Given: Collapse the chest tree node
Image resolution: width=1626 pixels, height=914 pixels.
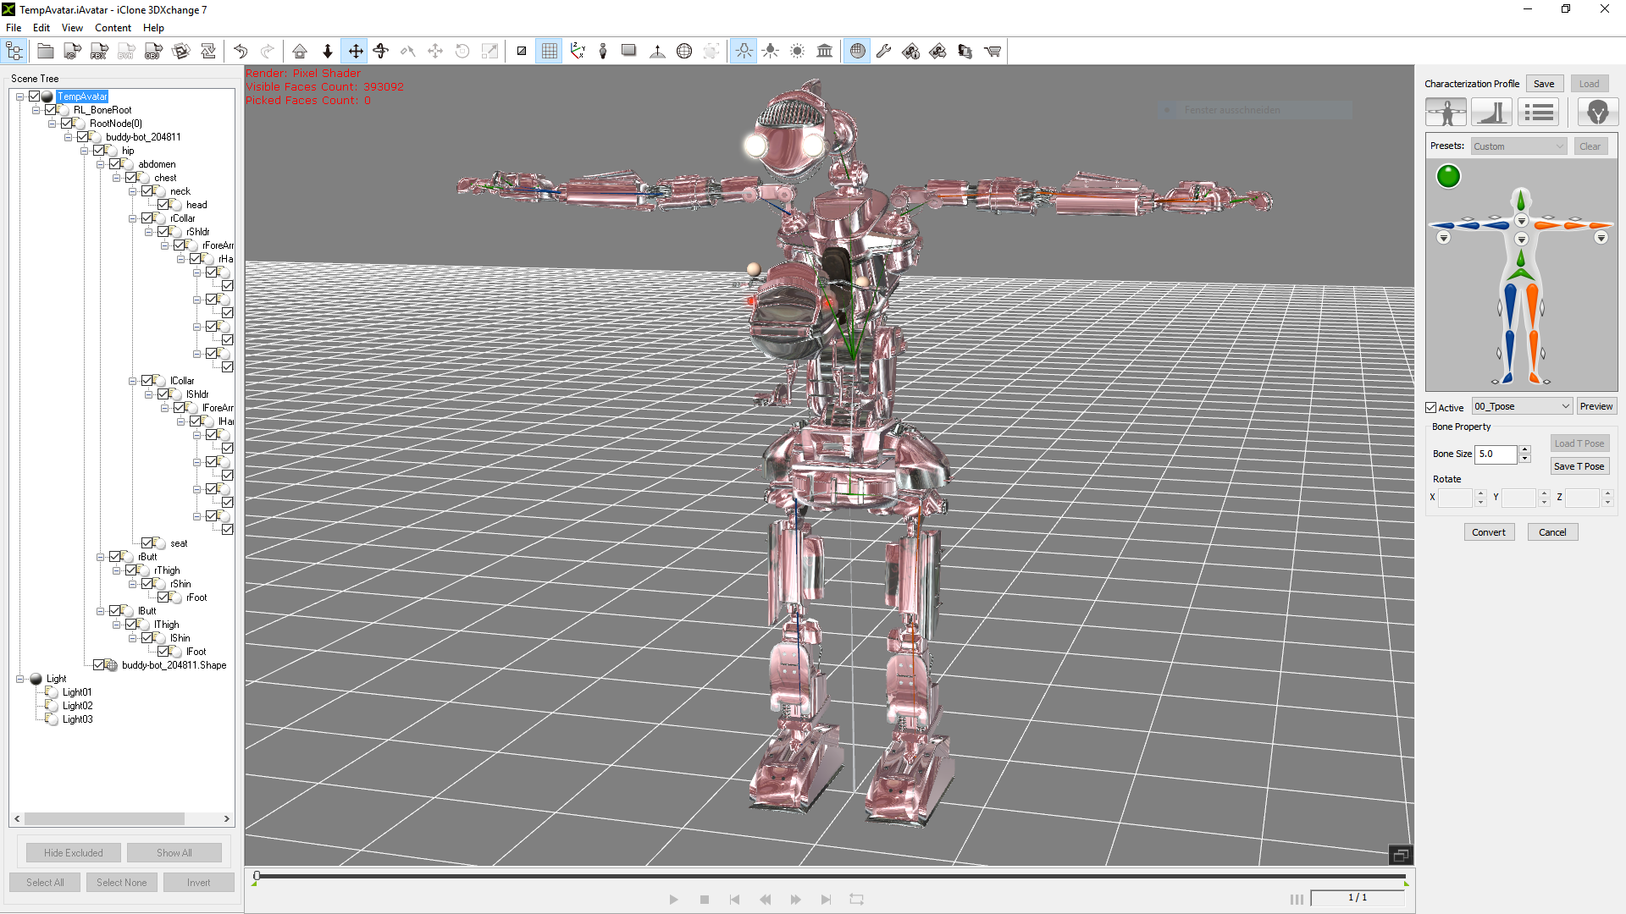Looking at the screenshot, I should (116, 178).
